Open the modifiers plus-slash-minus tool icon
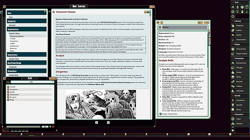Image resolution: width=250 pixels, height=140 pixels. click(238, 11)
